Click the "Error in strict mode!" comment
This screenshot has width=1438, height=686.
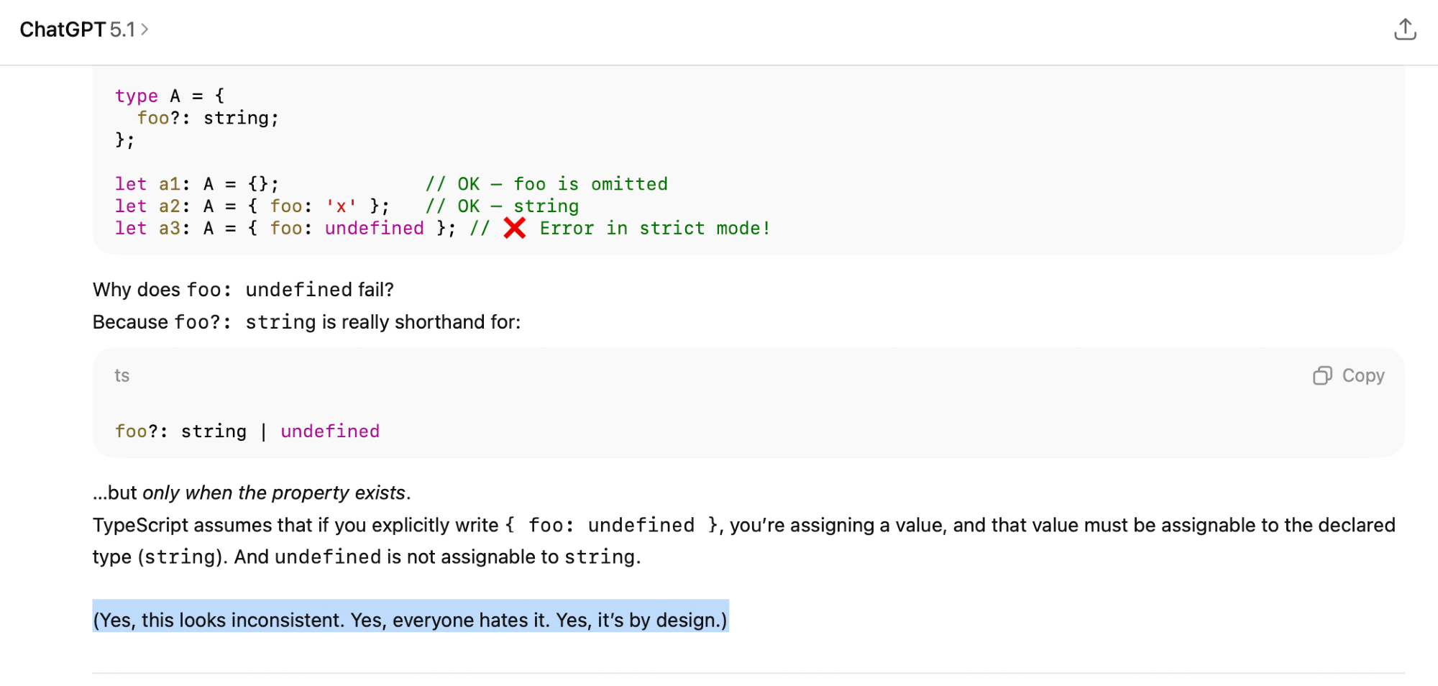coord(654,229)
